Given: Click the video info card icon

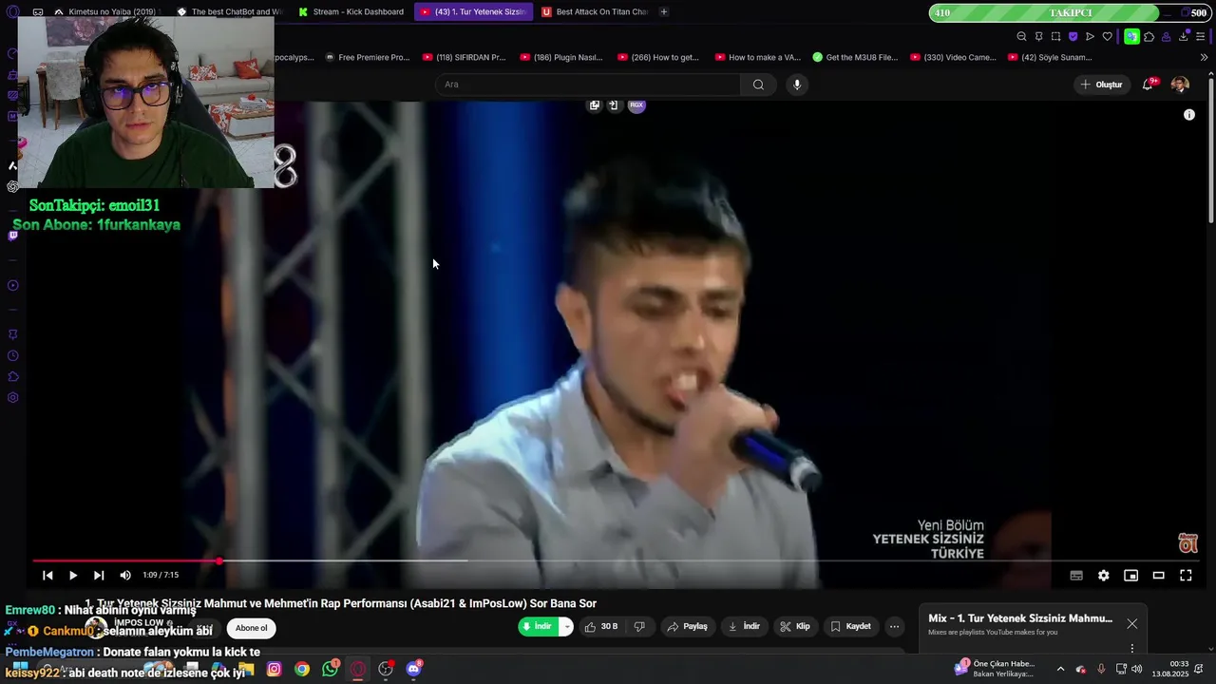Looking at the screenshot, I should pyautogui.click(x=1188, y=115).
